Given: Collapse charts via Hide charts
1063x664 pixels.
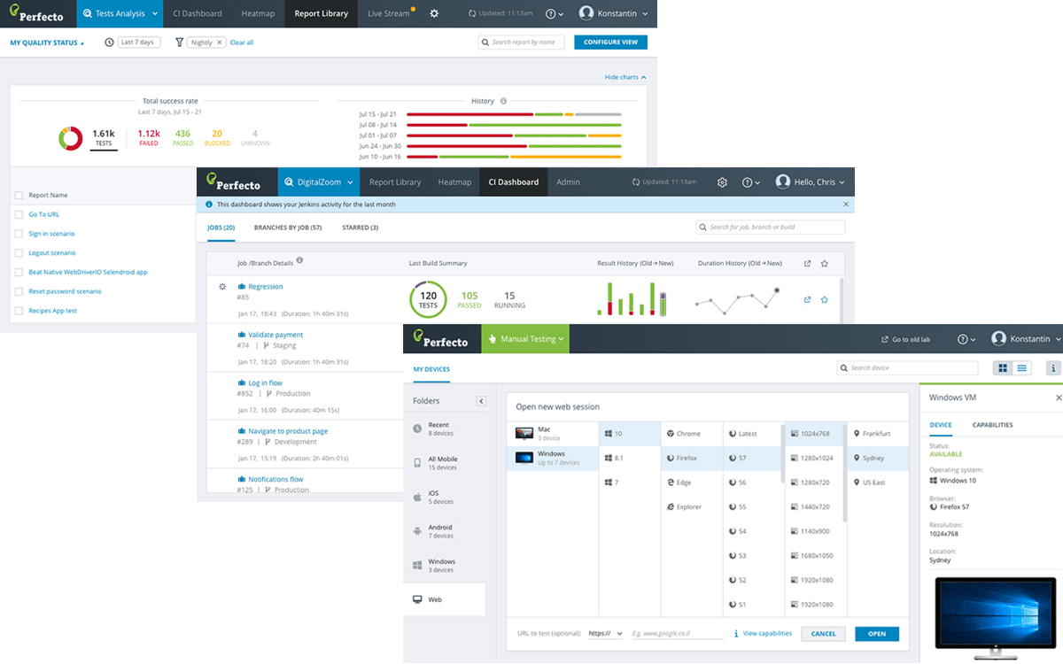Looking at the screenshot, I should click(625, 77).
